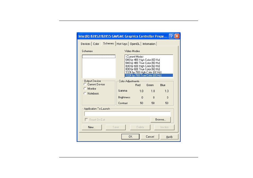The width and height of the screenshot is (253, 178).
Task: Select 1024 by 768 High Color mode
Action: pyautogui.click(x=149, y=72)
